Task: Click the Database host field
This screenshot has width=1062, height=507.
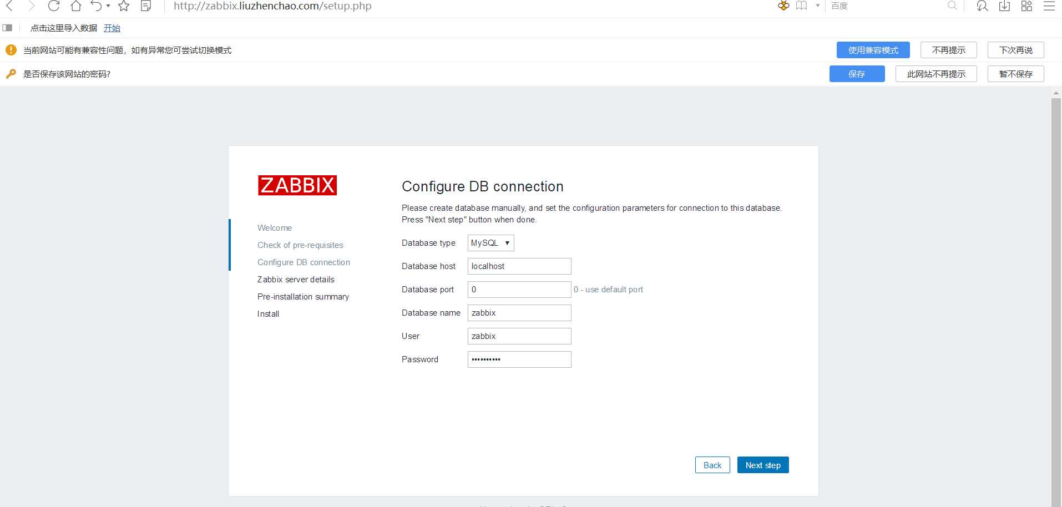Action: click(519, 266)
